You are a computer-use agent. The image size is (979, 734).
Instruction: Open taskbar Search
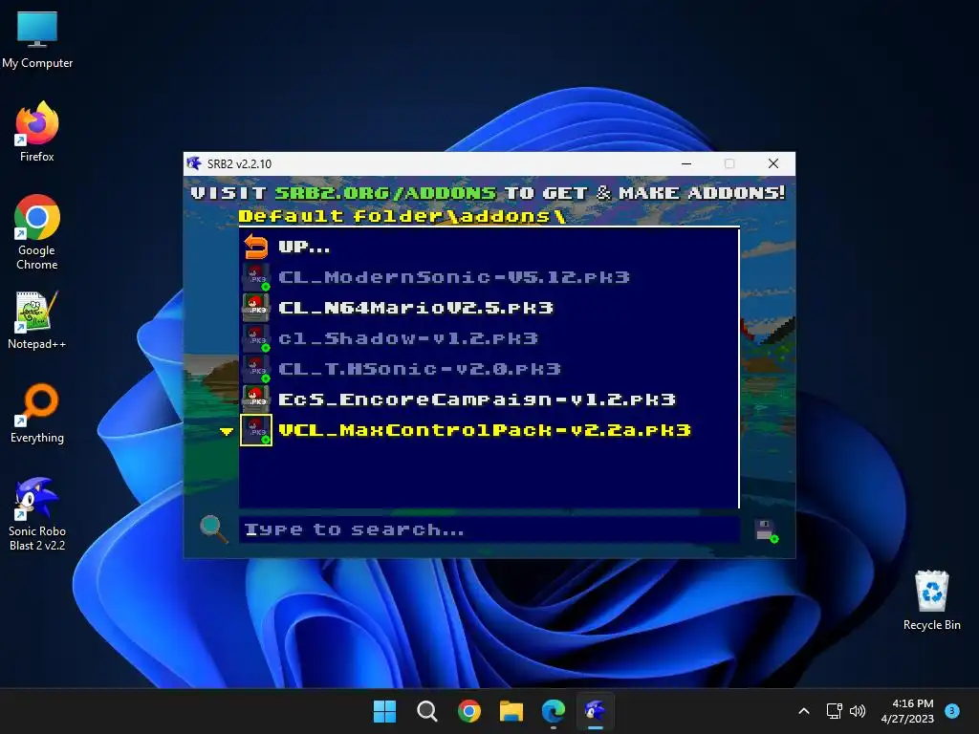click(x=427, y=711)
